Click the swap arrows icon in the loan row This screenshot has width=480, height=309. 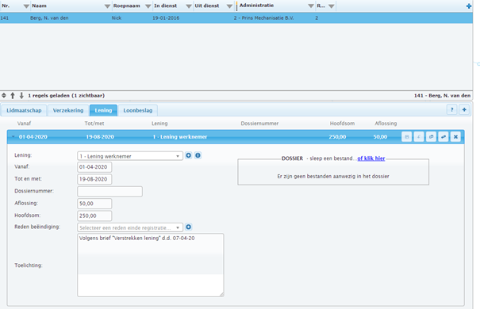point(444,136)
